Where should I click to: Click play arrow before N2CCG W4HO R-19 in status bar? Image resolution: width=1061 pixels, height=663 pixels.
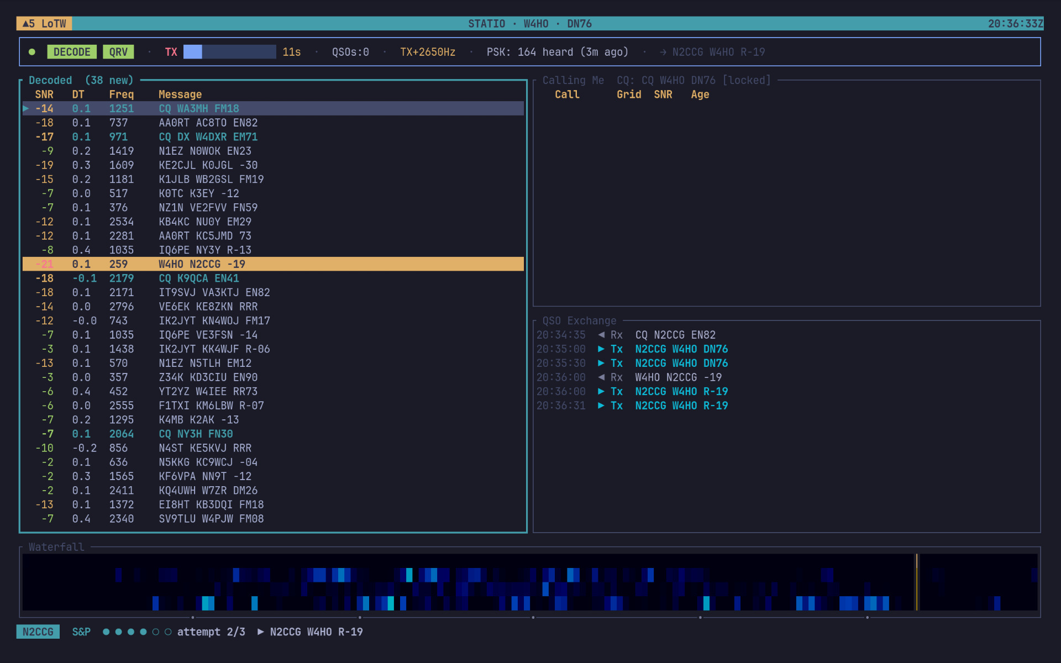pos(261,632)
